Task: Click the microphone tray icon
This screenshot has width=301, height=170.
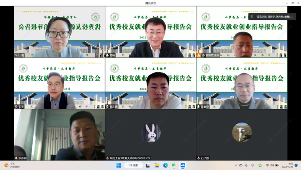Action: (x=246, y=165)
